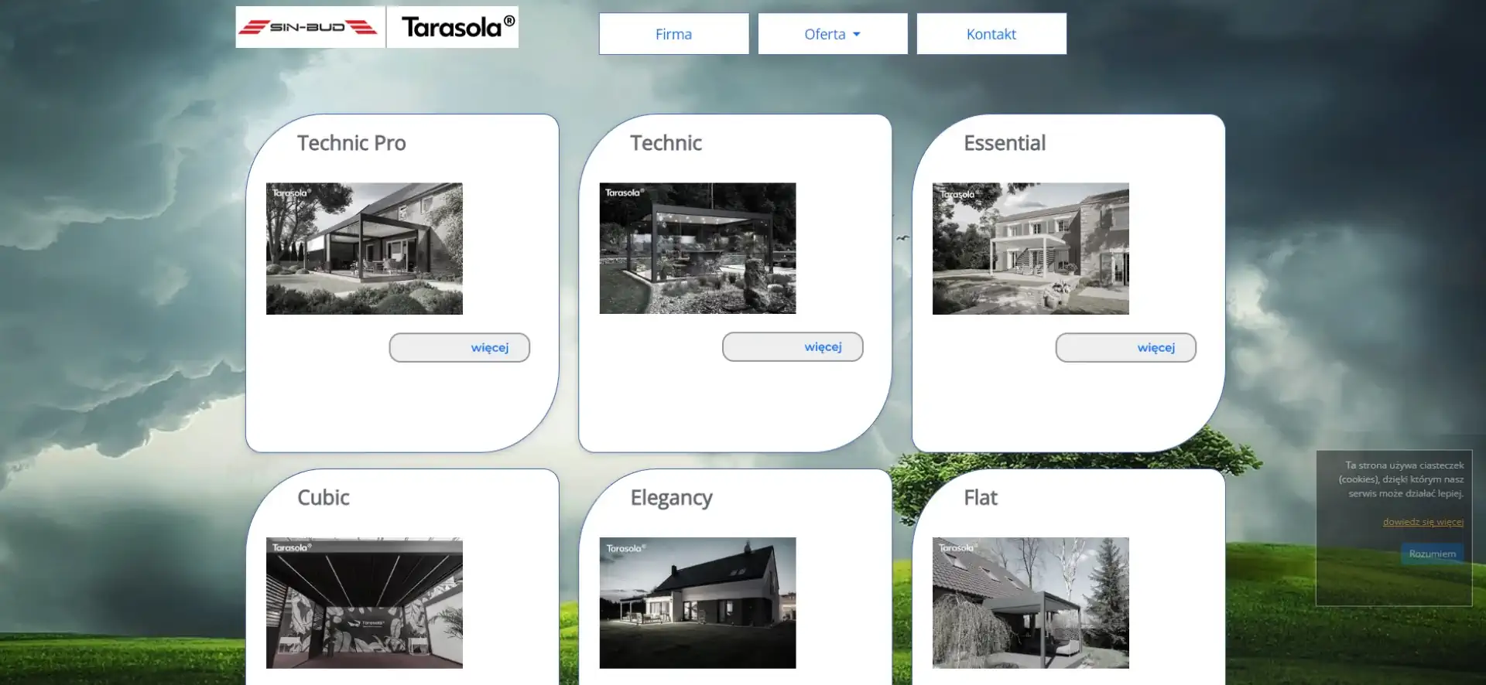Open the Technic pergola image
Image resolution: width=1486 pixels, height=685 pixels.
(697, 248)
